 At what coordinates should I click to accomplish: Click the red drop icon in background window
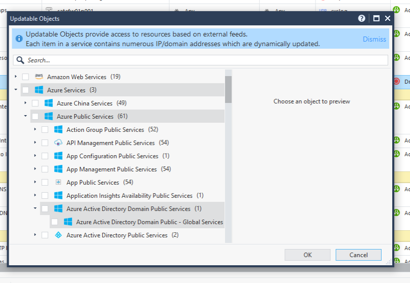pos(396,81)
